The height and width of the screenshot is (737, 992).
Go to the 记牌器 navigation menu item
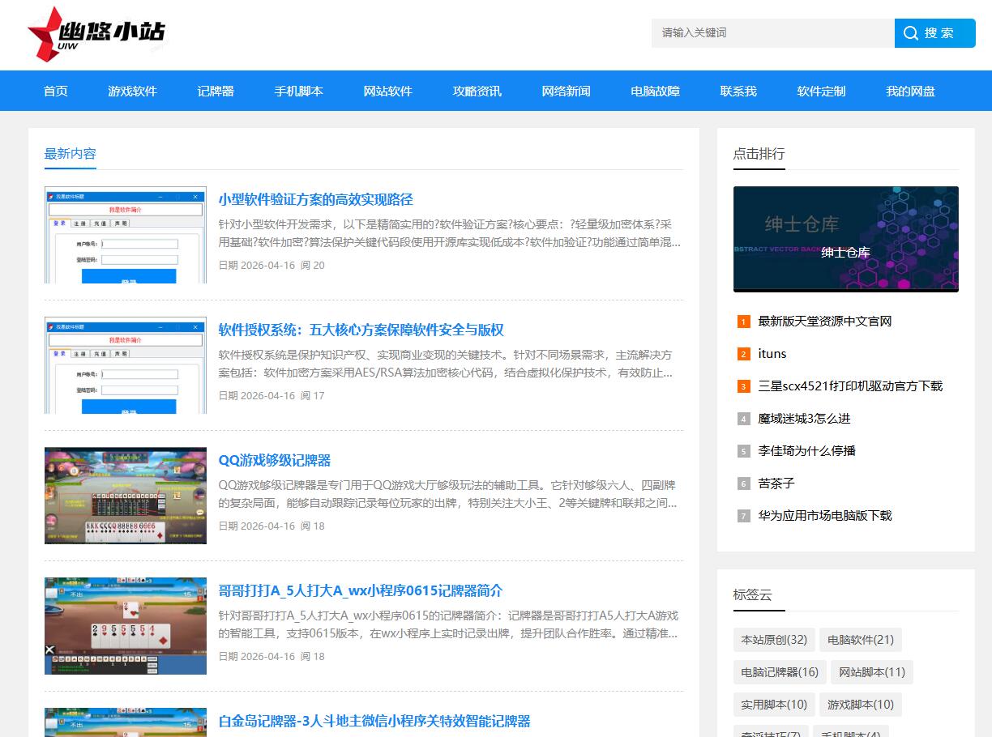coord(216,92)
